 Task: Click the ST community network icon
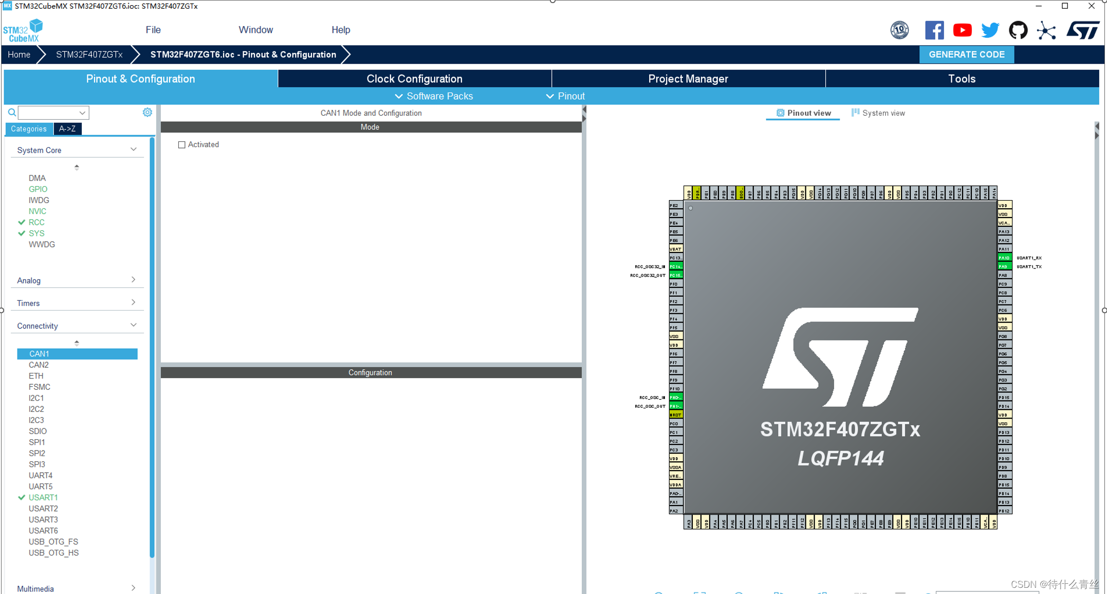coord(1046,30)
